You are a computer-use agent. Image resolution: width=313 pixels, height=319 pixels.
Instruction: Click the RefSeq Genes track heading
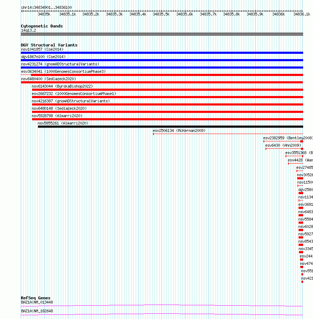coord(36,298)
